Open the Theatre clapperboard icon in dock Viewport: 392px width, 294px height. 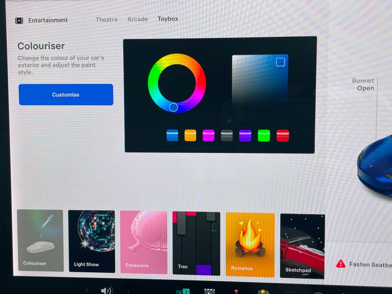coord(210,291)
